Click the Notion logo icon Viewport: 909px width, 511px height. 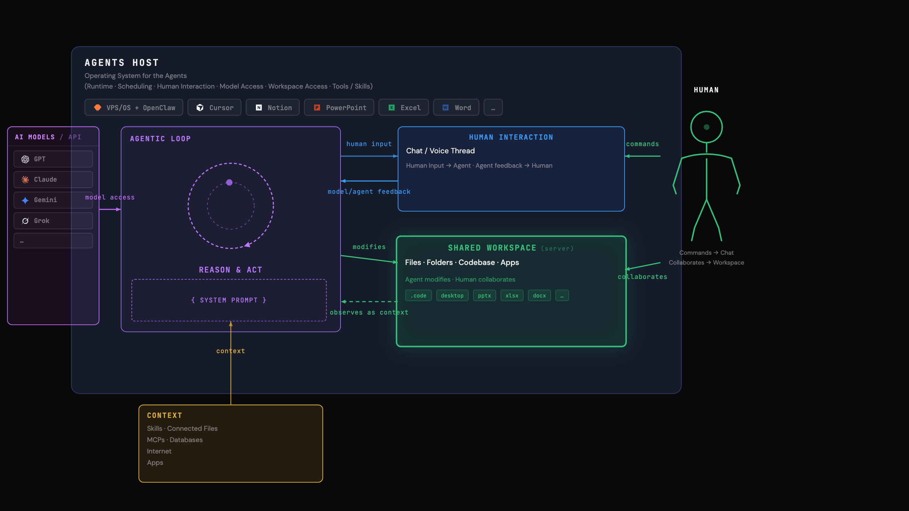[x=259, y=107]
